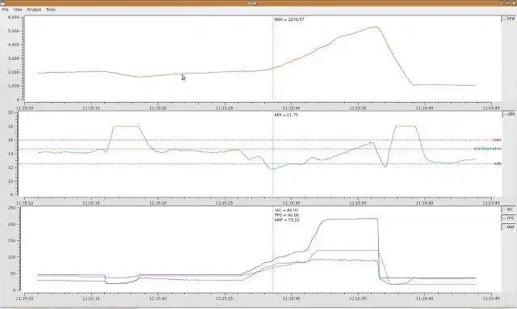
Task: Click the RPM = 2276.57 readout
Action: pyautogui.click(x=289, y=19)
